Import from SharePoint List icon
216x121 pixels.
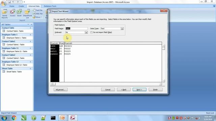click(27, 14)
